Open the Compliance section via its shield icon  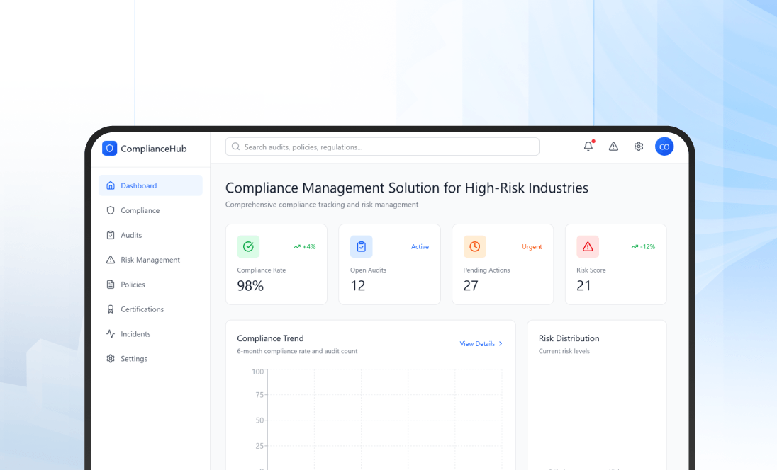pyautogui.click(x=110, y=210)
